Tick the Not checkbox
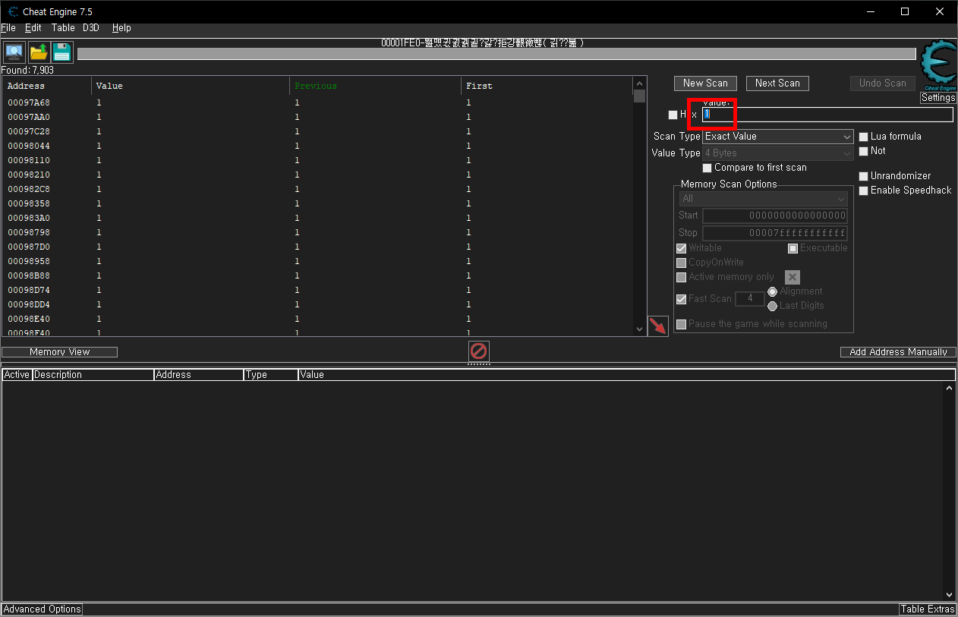This screenshot has height=617, width=958. 864,151
